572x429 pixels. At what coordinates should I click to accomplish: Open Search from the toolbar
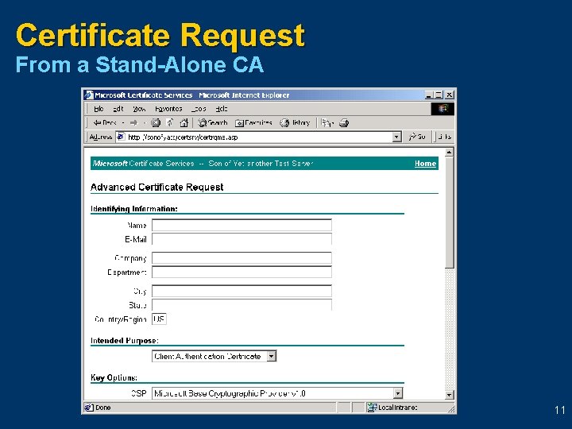pyautogui.click(x=213, y=123)
